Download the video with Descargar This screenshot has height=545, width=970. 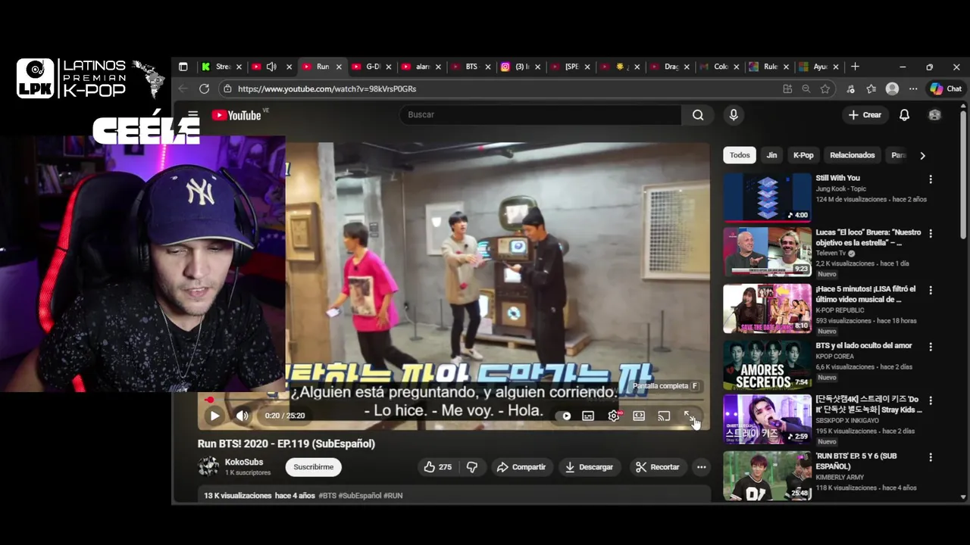(589, 467)
